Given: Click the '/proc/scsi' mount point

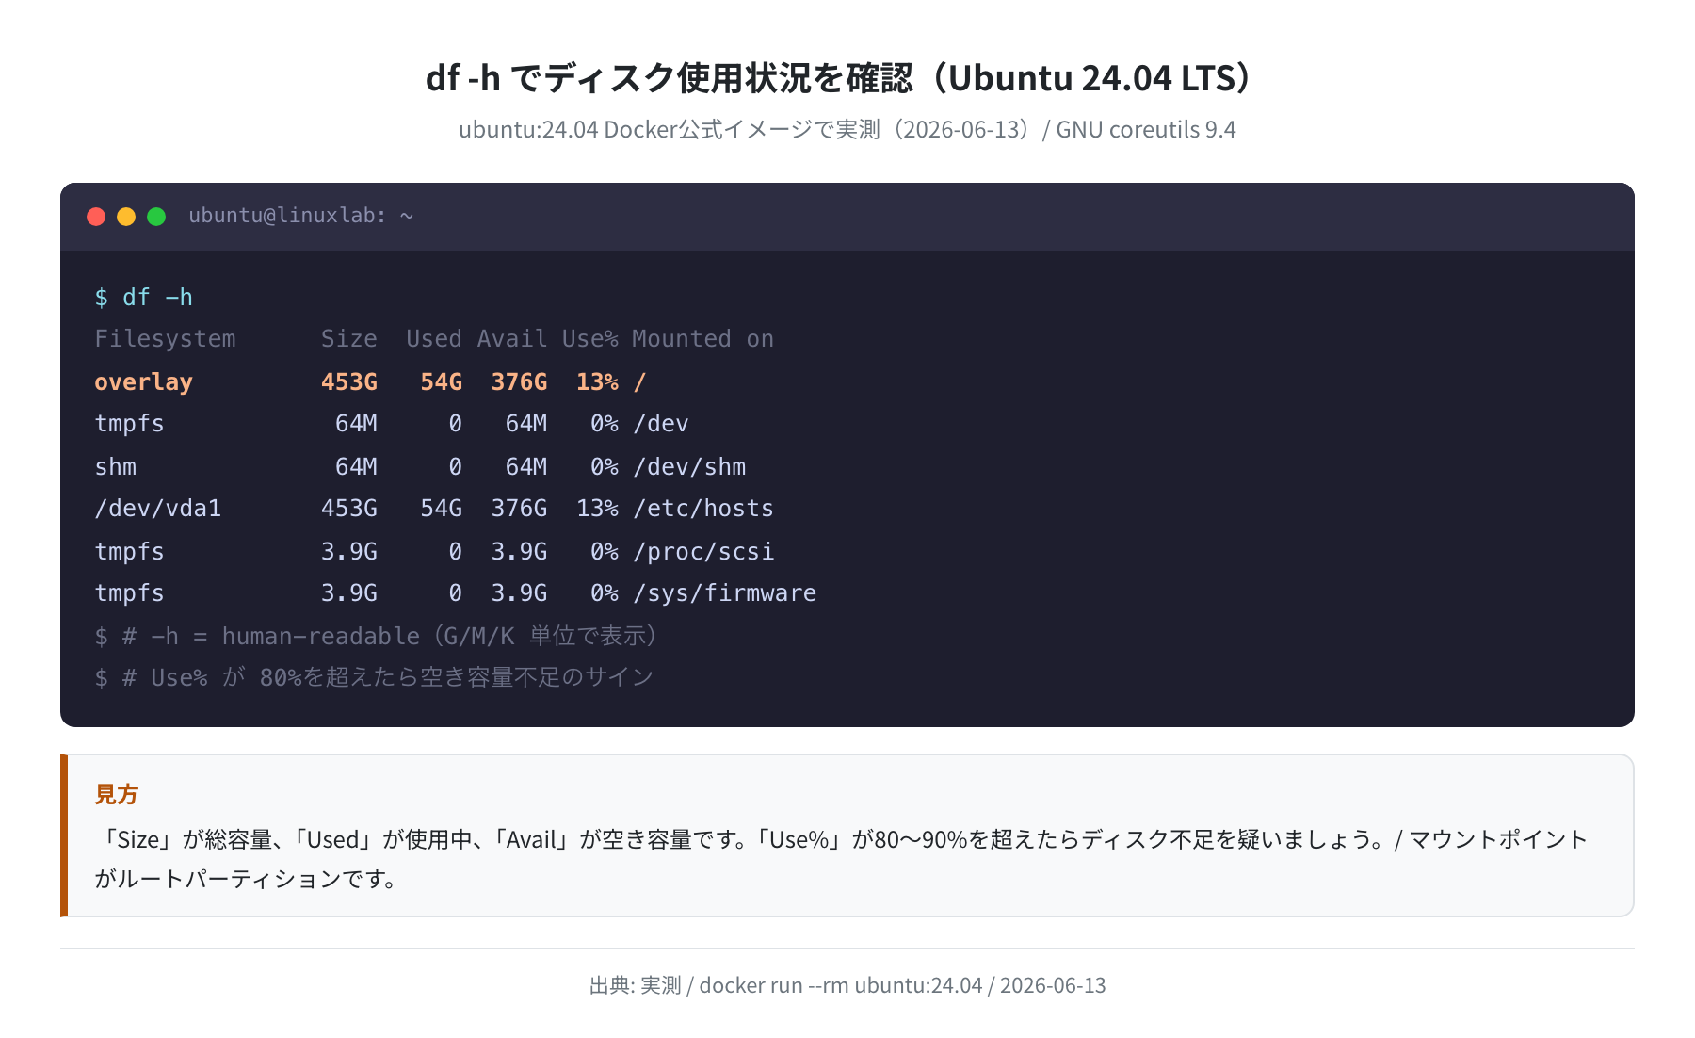Looking at the screenshot, I should tap(703, 552).
